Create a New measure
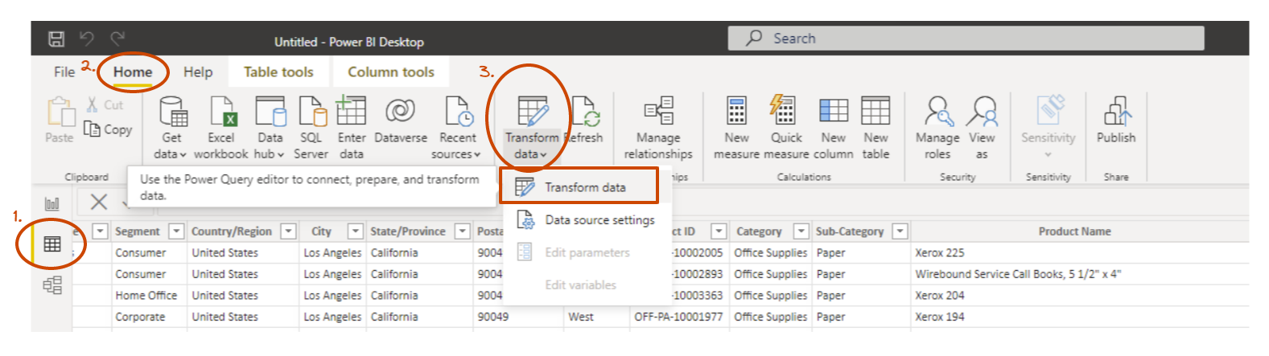Screen dimensions: 1269x356 pos(736,113)
